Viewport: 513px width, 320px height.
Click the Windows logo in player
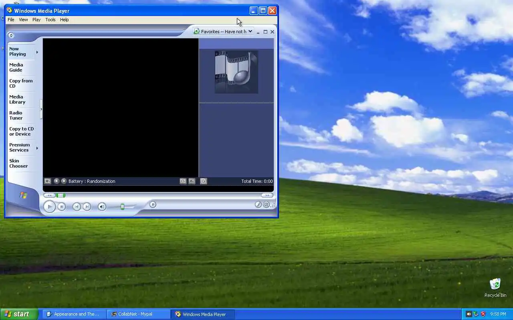tap(23, 195)
